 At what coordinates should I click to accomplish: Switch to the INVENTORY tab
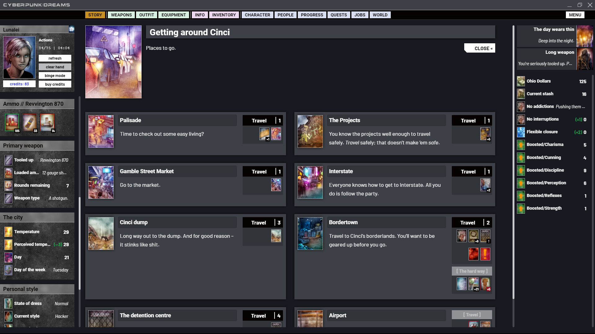tap(224, 15)
